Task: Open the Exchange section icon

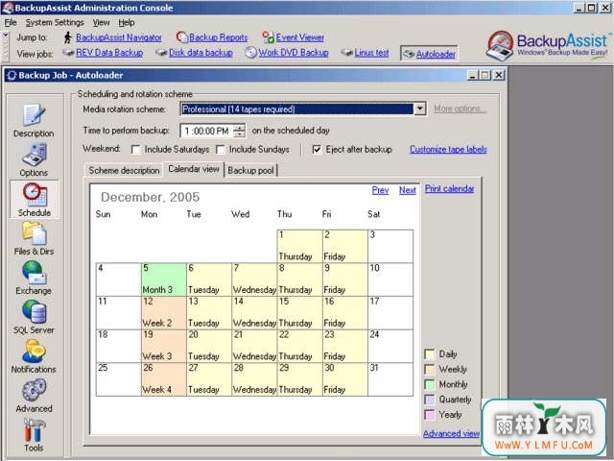Action: tap(35, 272)
